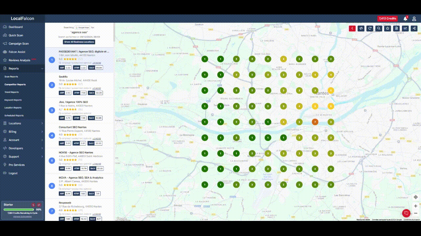Screen dimensions: 421x236
Task: Expand +2 MORE for Respoweb
Action: 97,214
